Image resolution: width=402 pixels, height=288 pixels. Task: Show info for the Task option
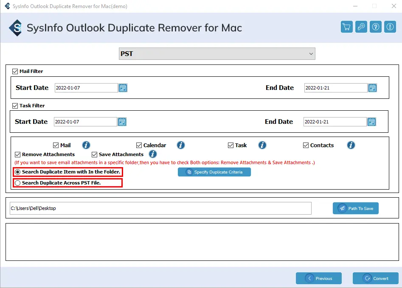[x=262, y=145]
